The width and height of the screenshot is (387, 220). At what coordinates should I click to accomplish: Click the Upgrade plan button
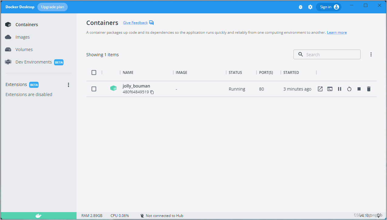53,7
